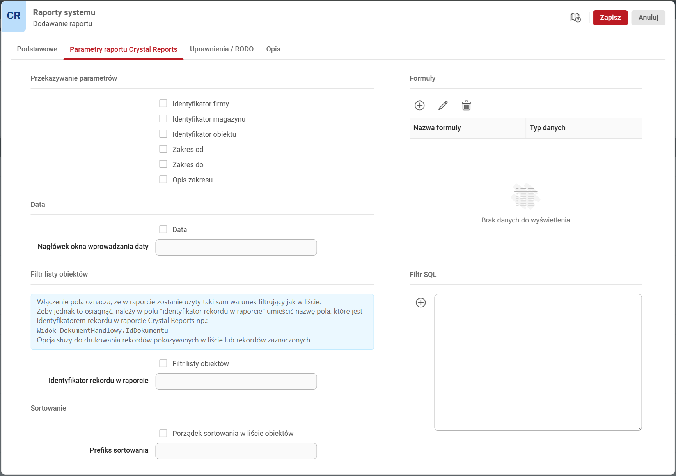Click inside the Filtr SQL text area
Image resolution: width=676 pixels, height=476 pixels.
coord(538,362)
